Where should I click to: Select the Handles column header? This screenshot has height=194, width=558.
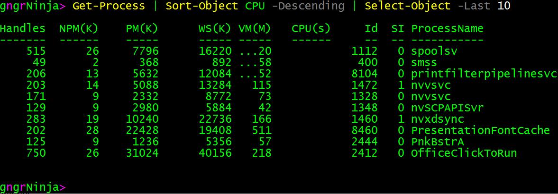pyautogui.click(x=23, y=29)
